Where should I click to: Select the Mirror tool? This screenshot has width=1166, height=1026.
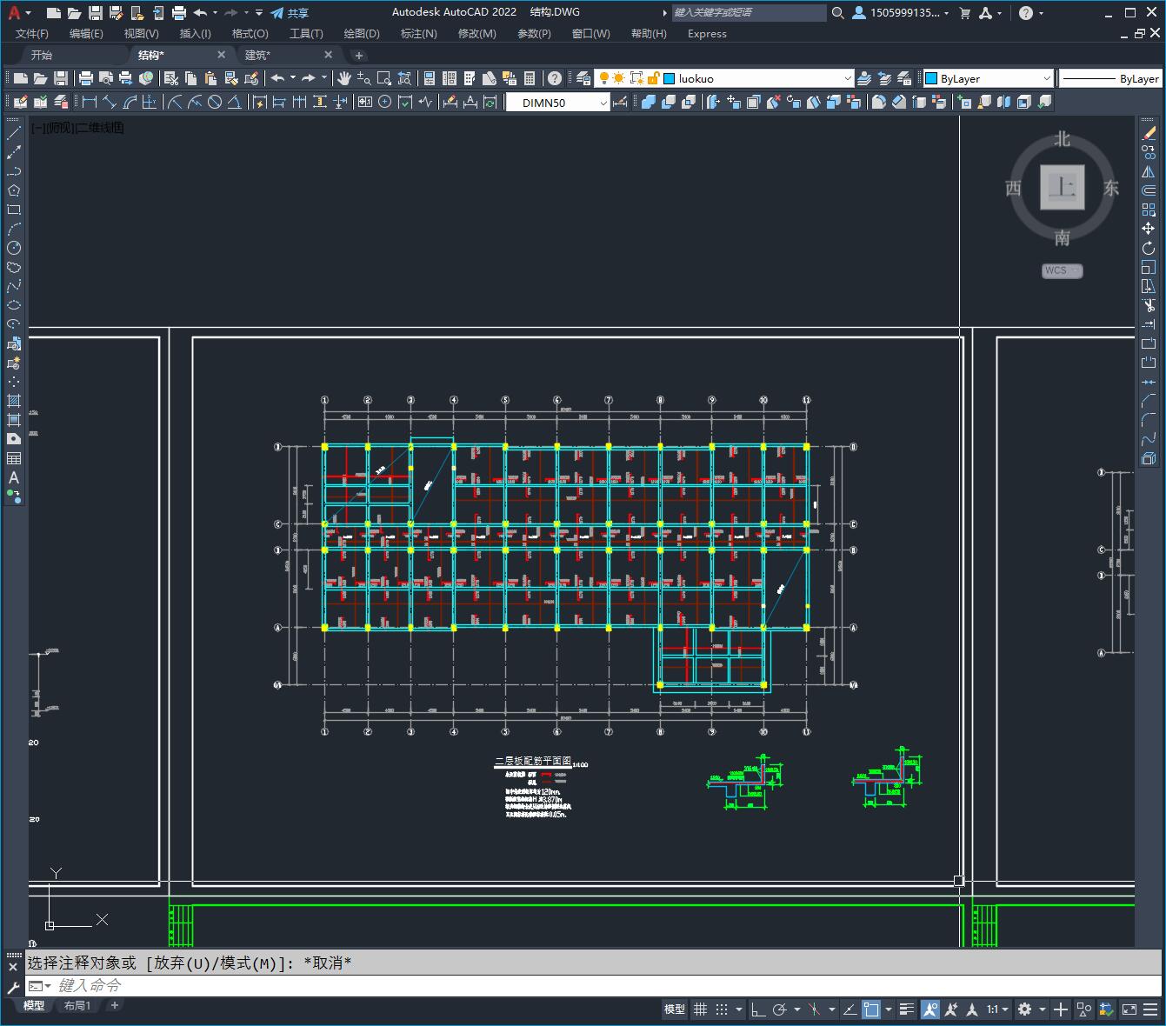(x=1149, y=171)
